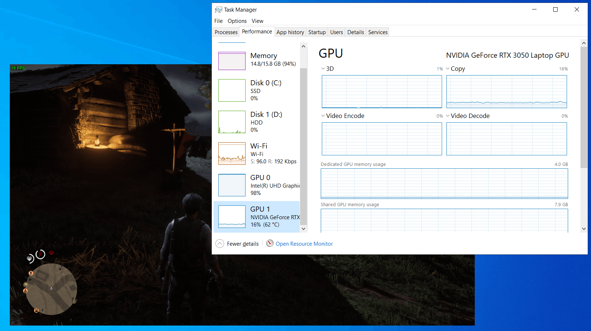Minimize the Task Manager window
The width and height of the screenshot is (591, 331).
(534, 9)
